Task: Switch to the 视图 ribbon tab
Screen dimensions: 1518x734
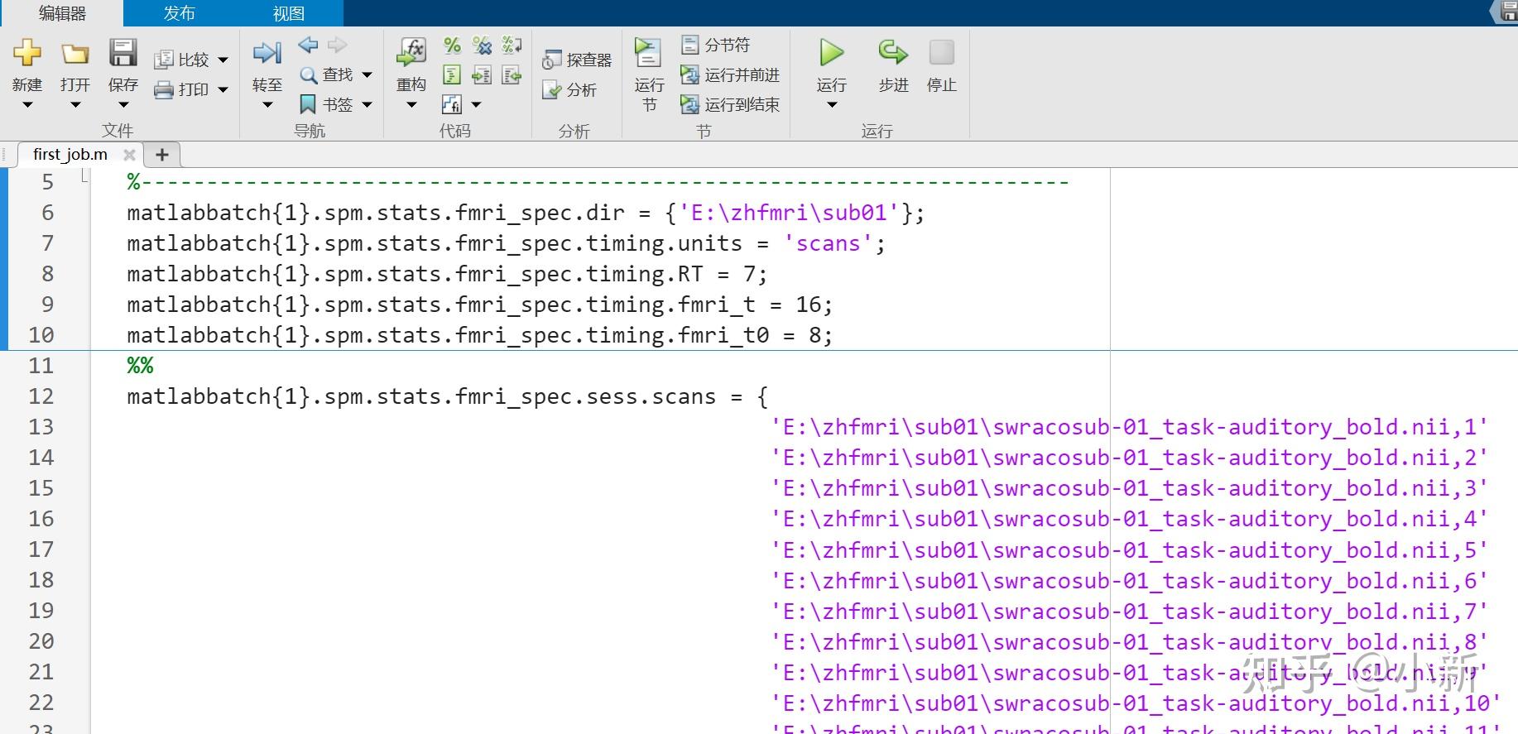Action: tap(289, 13)
